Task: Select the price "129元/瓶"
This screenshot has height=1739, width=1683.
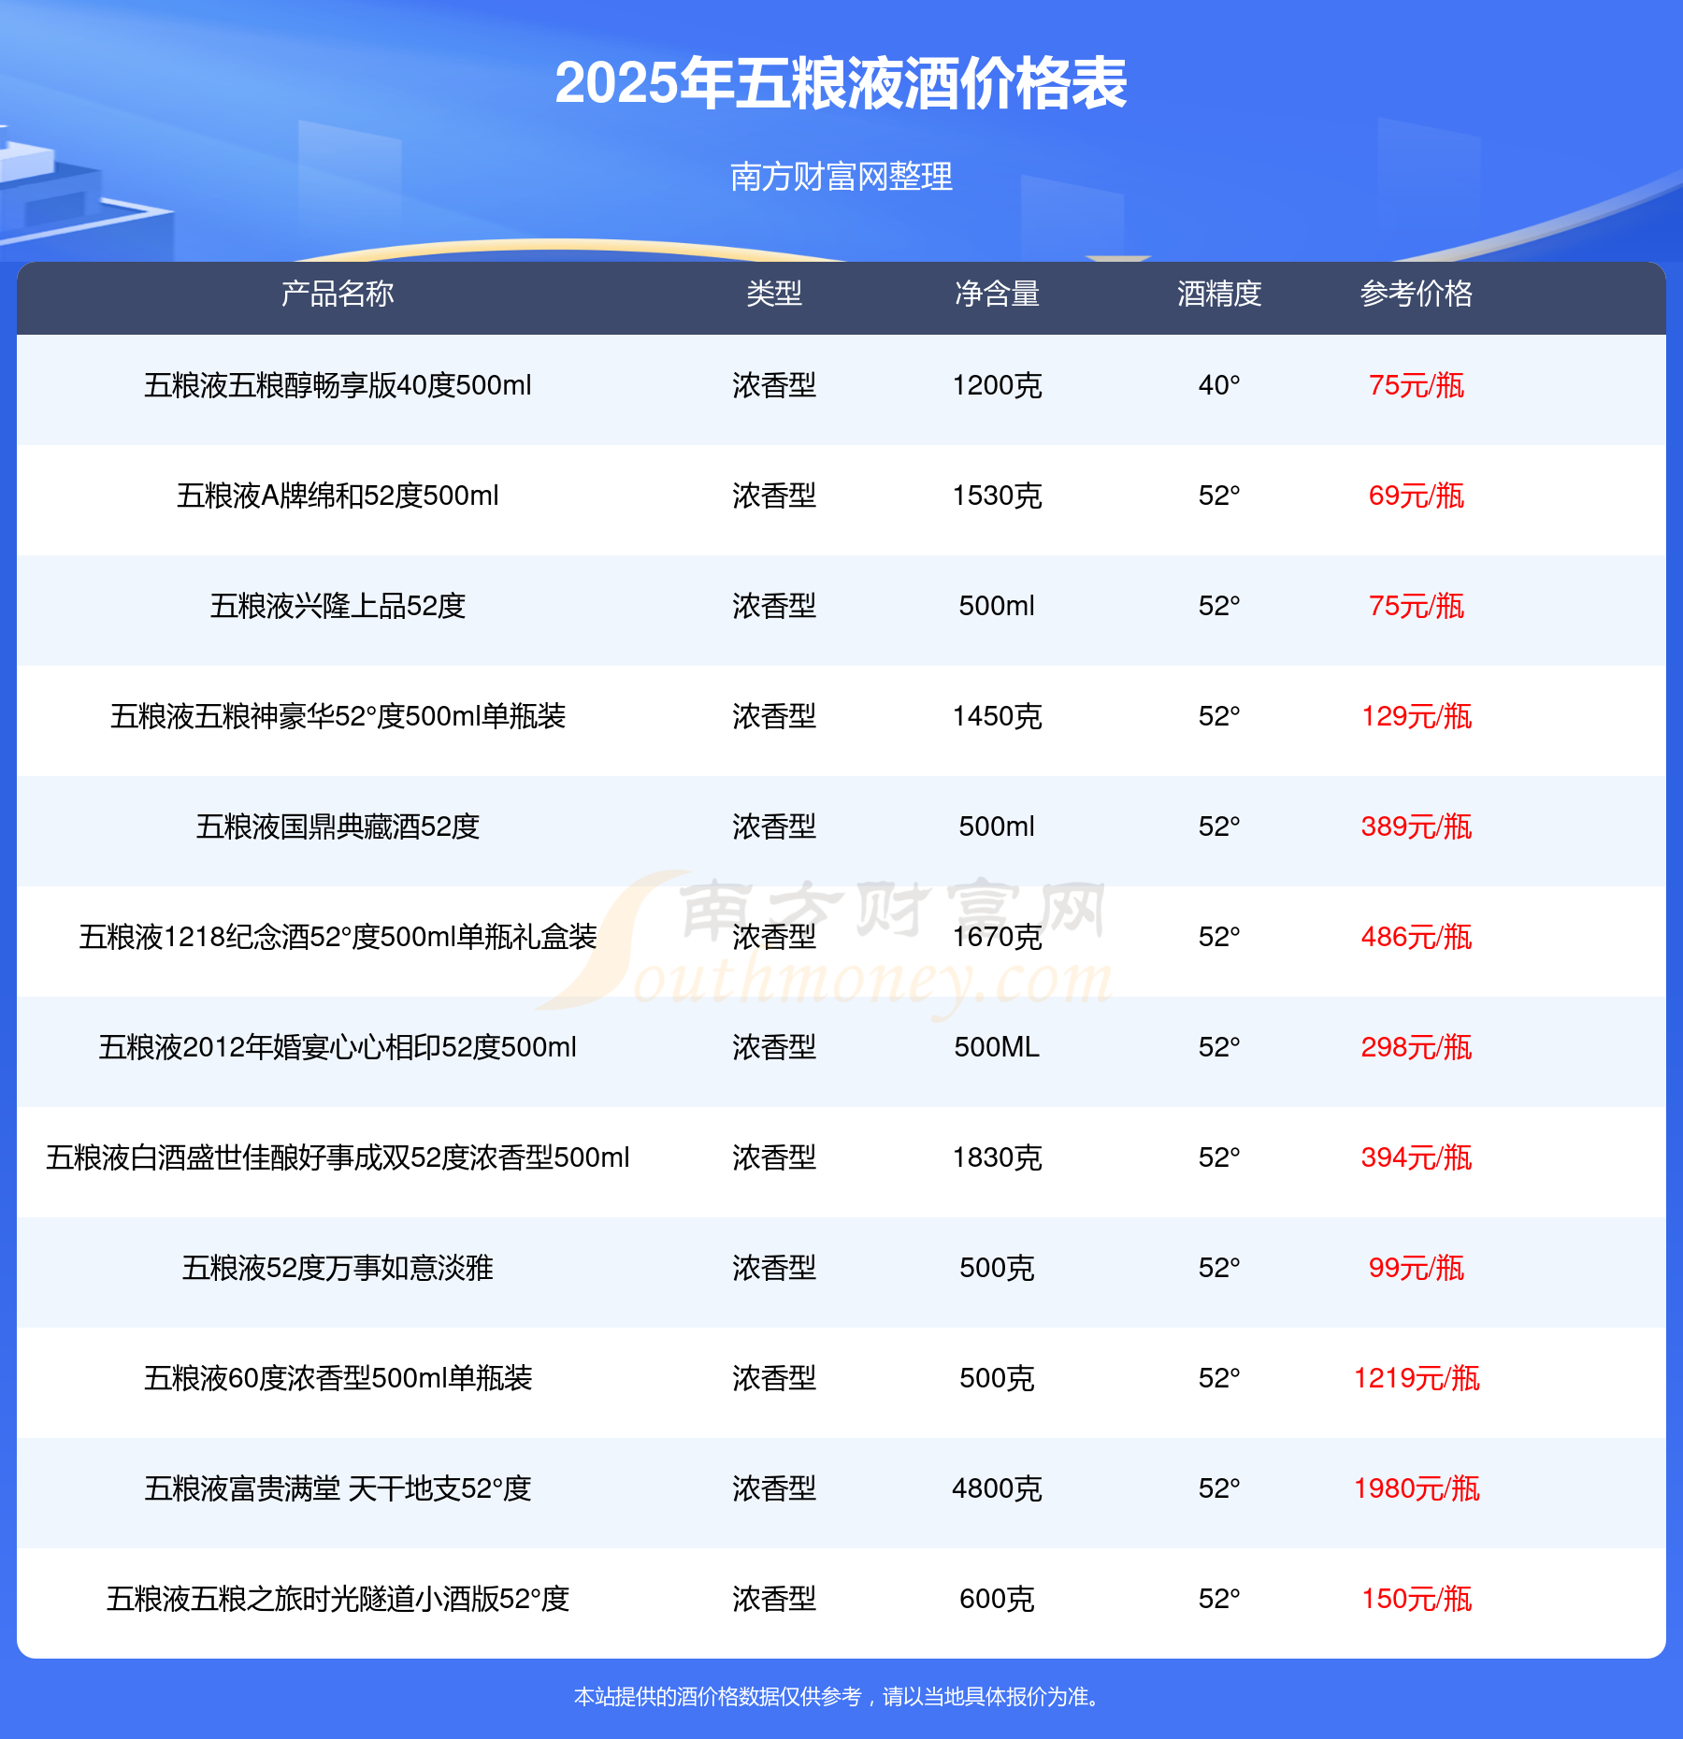Action: [1417, 716]
